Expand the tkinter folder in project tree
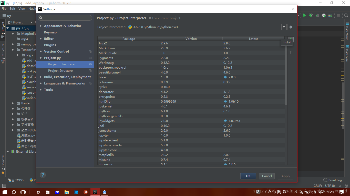This screenshot has width=350, height=196. (13, 103)
